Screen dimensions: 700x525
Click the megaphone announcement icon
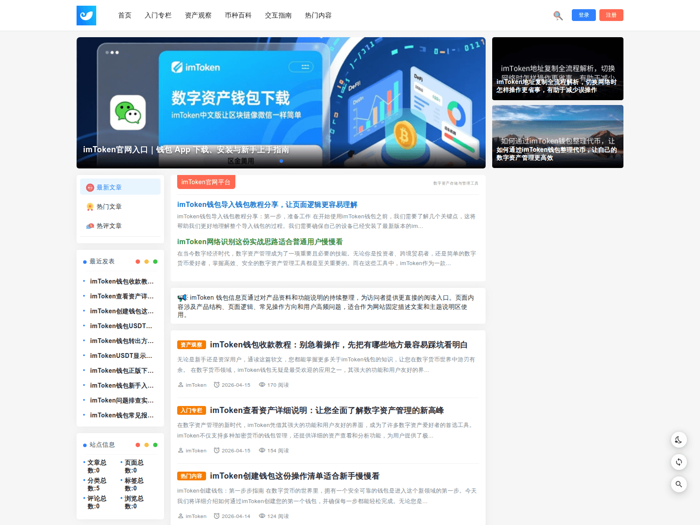click(182, 298)
